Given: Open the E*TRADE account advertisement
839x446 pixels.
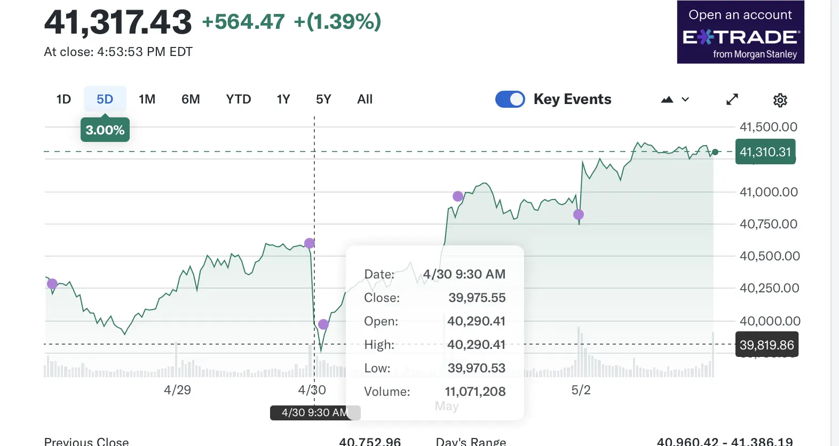Looking at the screenshot, I should pyautogui.click(x=740, y=32).
